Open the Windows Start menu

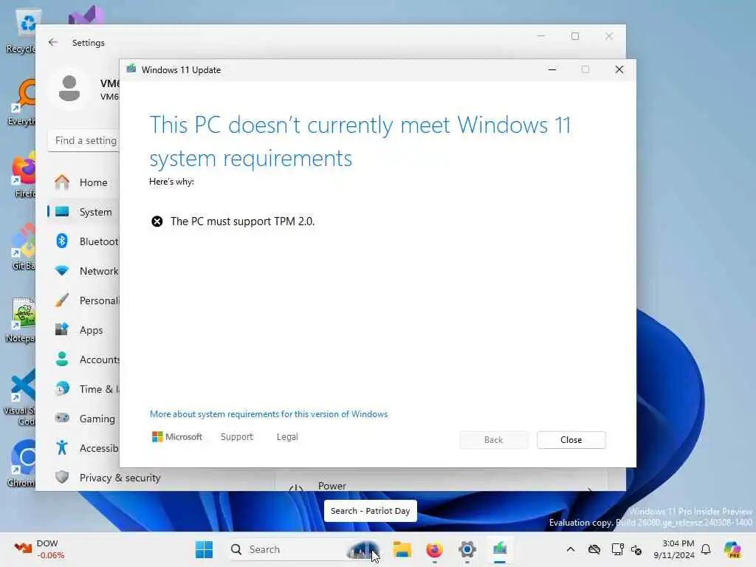[204, 549]
